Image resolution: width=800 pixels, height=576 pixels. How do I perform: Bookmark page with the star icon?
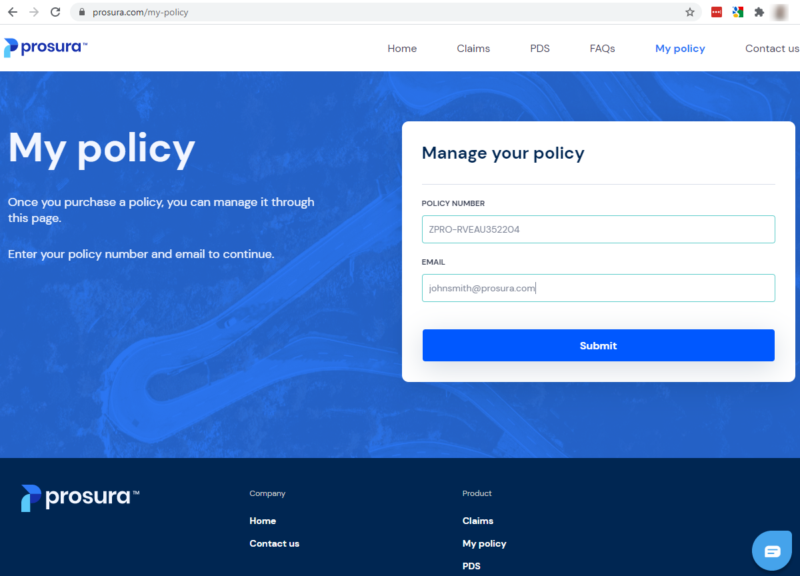pyautogui.click(x=690, y=12)
